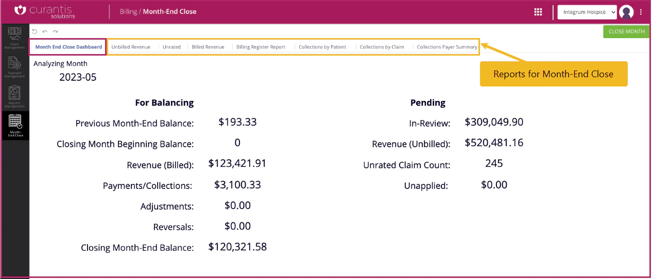This screenshot has height=279, width=652.
Task: Click the CLOSE MONTH button
Action: click(x=626, y=31)
